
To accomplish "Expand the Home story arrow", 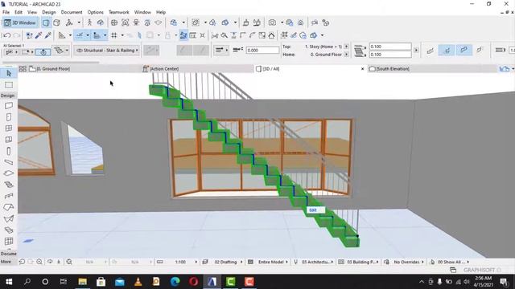I will pos(346,55).
